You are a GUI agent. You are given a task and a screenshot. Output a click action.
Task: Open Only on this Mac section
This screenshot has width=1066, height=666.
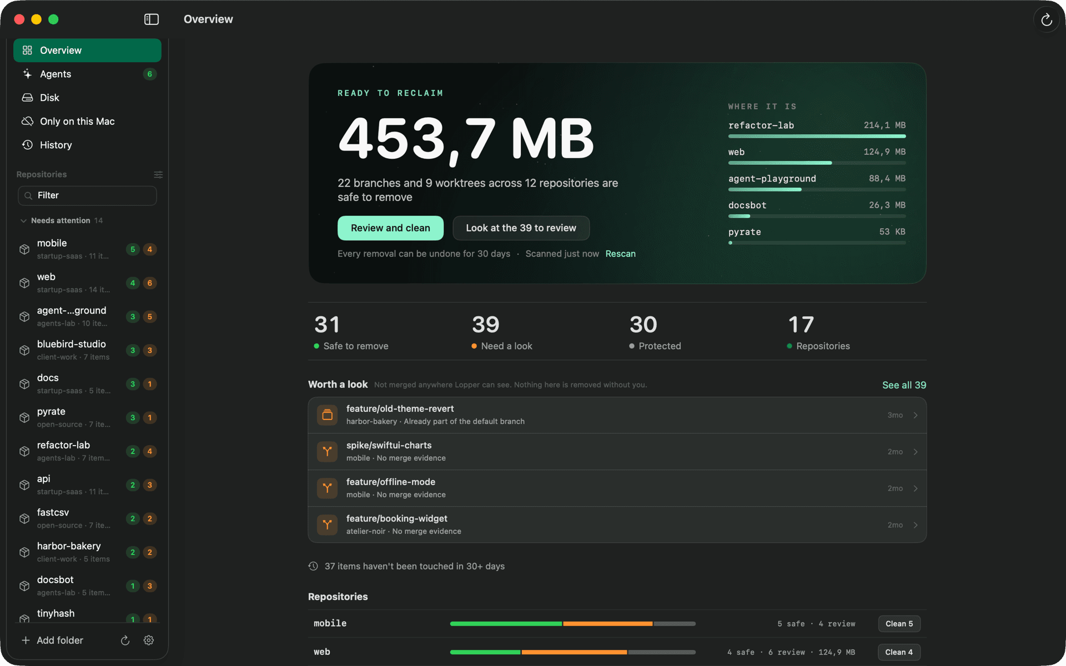tap(87, 122)
